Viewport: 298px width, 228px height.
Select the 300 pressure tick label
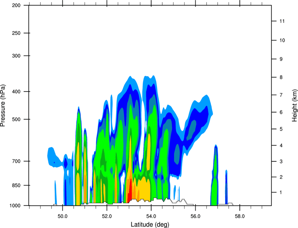16,56
